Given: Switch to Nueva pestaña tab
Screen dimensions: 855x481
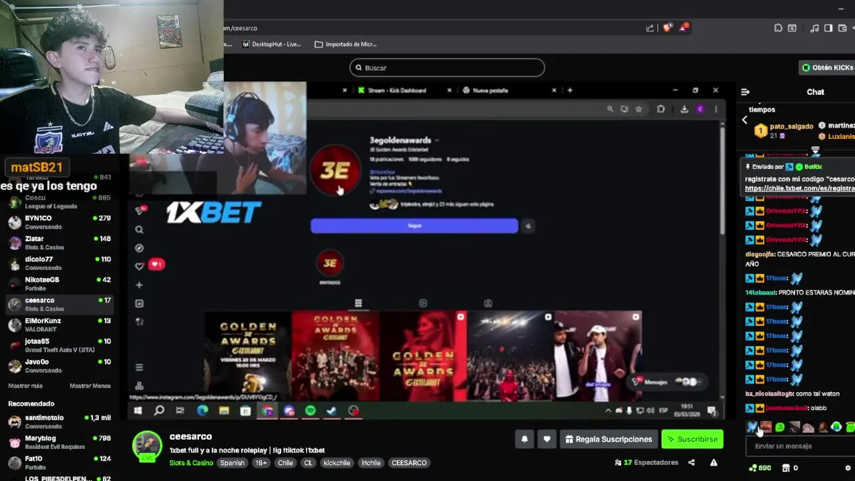Looking at the screenshot, I should coord(490,90).
